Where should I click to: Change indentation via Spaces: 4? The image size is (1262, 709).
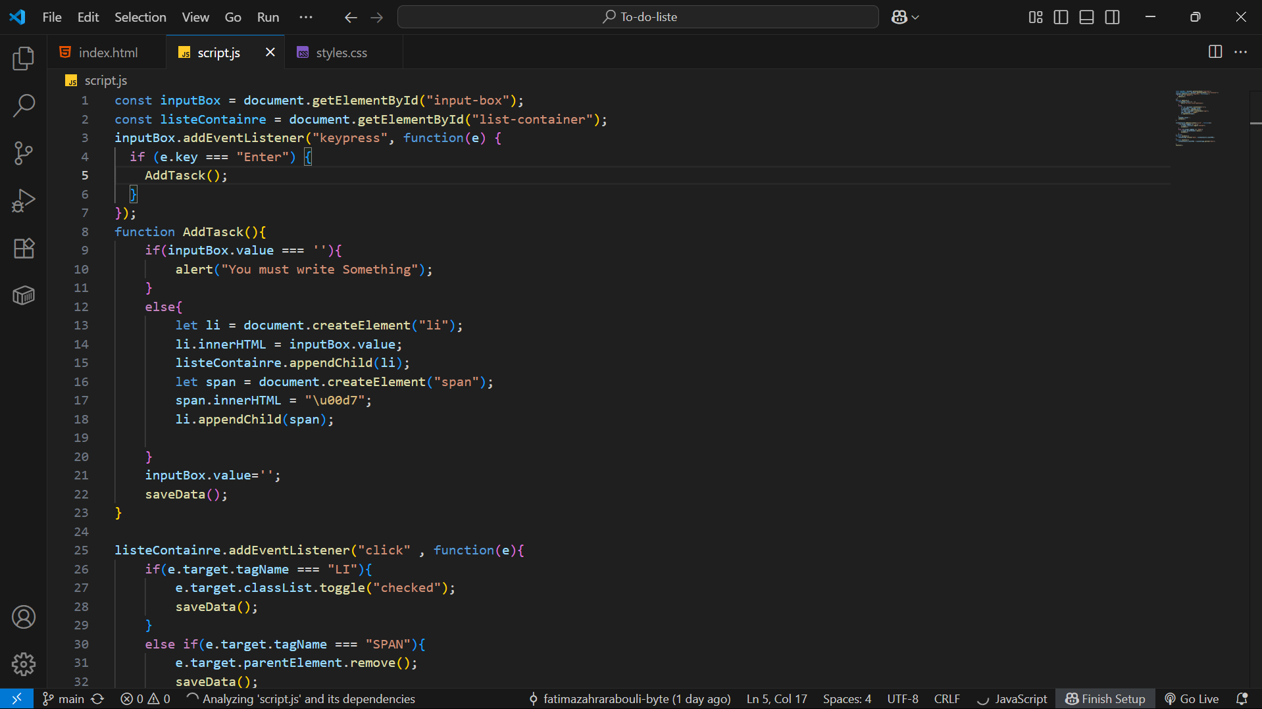click(847, 699)
